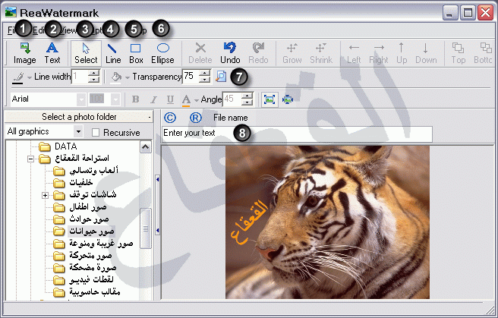This screenshot has width=498, height=318.
Task: Open the View menu
Action: pos(68,30)
